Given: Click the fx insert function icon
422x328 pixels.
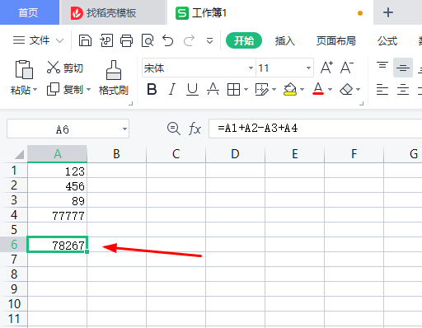Looking at the screenshot, I should pyautogui.click(x=195, y=129).
